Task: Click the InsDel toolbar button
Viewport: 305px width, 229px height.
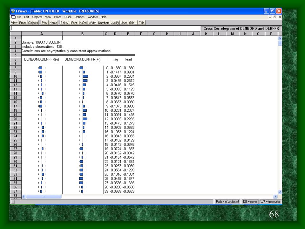Action: point(83,23)
